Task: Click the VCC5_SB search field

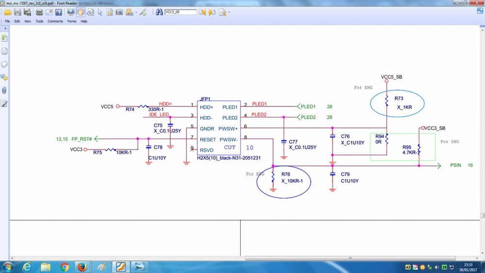Action: click(x=180, y=12)
